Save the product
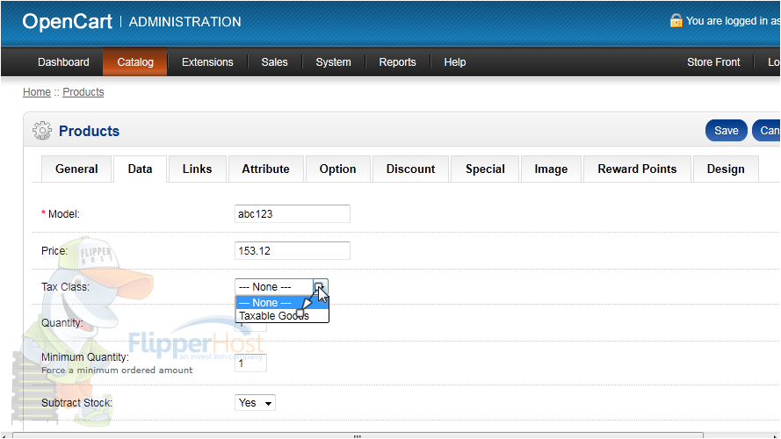This screenshot has width=781, height=439. click(727, 131)
